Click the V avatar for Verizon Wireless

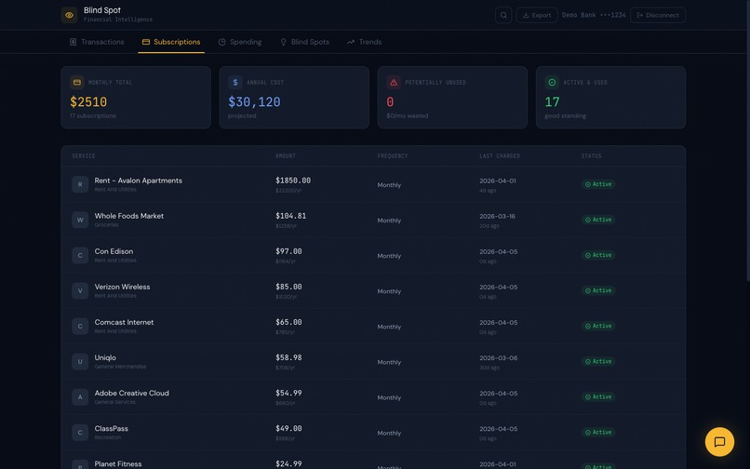point(80,290)
